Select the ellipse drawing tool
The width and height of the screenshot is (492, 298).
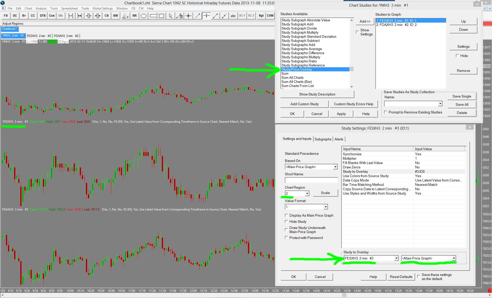point(144,16)
